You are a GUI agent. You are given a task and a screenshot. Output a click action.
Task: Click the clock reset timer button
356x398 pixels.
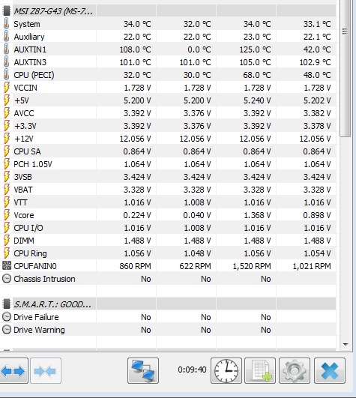click(226, 371)
